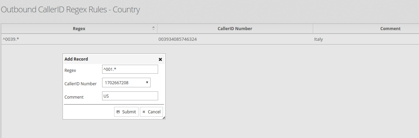
Task: Click the Comment field containing US
Action: click(130, 96)
